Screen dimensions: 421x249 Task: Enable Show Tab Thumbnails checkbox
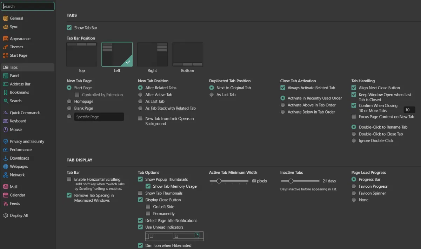point(140,193)
